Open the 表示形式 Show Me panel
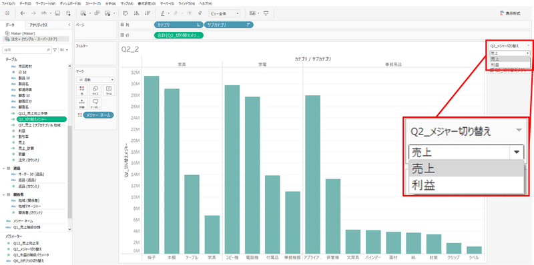Viewport: 534px width, 265px height. click(x=510, y=13)
